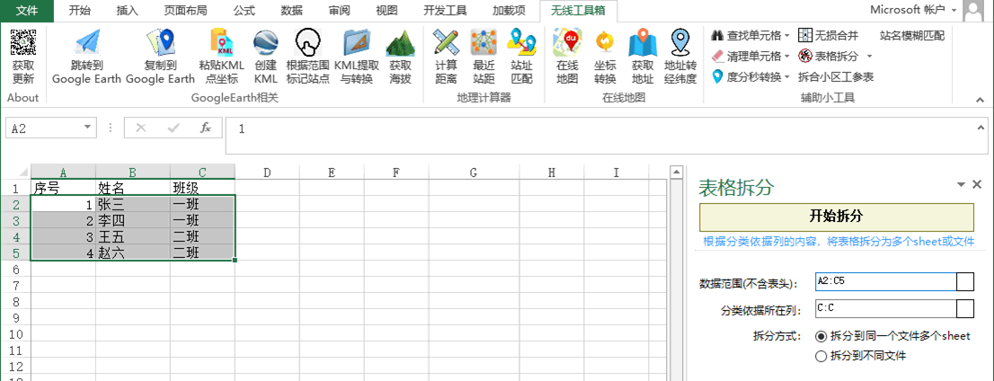Select the 计算距离 ruler icon
Image resolution: width=994 pixels, height=381 pixels.
446,43
